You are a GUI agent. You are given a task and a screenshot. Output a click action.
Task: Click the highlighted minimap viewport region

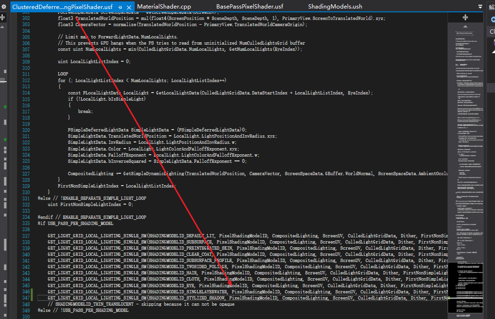click(x=465, y=286)
